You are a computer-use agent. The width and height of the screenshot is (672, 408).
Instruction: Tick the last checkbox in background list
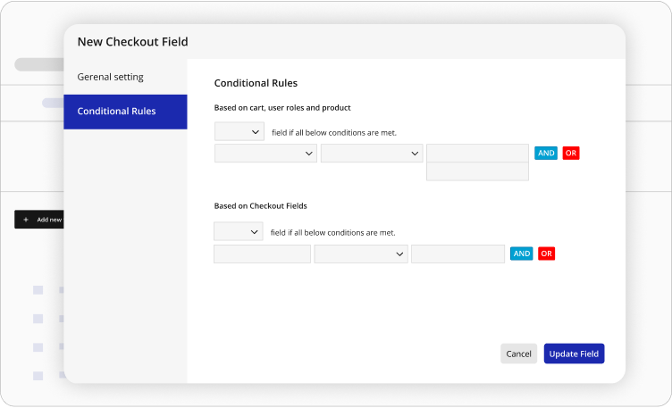38,376
